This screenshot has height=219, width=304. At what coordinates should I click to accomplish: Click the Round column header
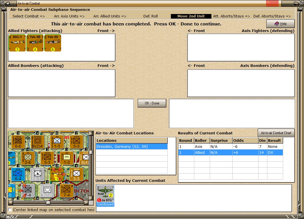[x=186, y=140]
